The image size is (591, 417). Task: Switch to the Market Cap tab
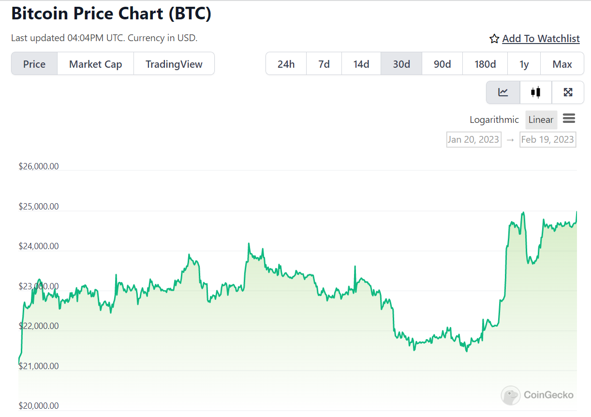pyautogui.click(x=95, y=63)
